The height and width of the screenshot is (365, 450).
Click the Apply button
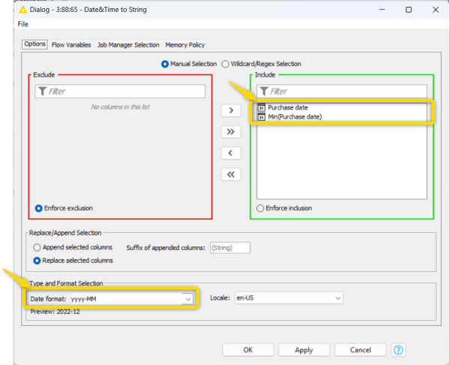coord(304,350)
